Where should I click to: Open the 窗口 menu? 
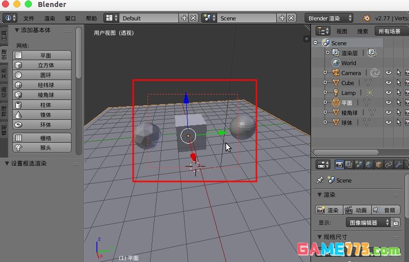tap(71, 18)
